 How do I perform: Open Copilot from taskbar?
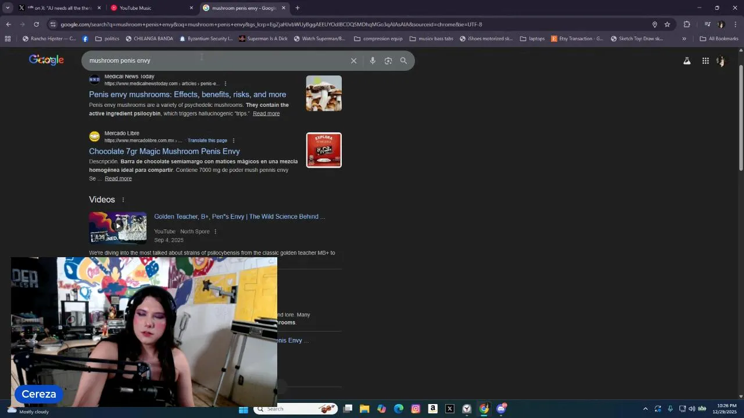coord(381,409)
